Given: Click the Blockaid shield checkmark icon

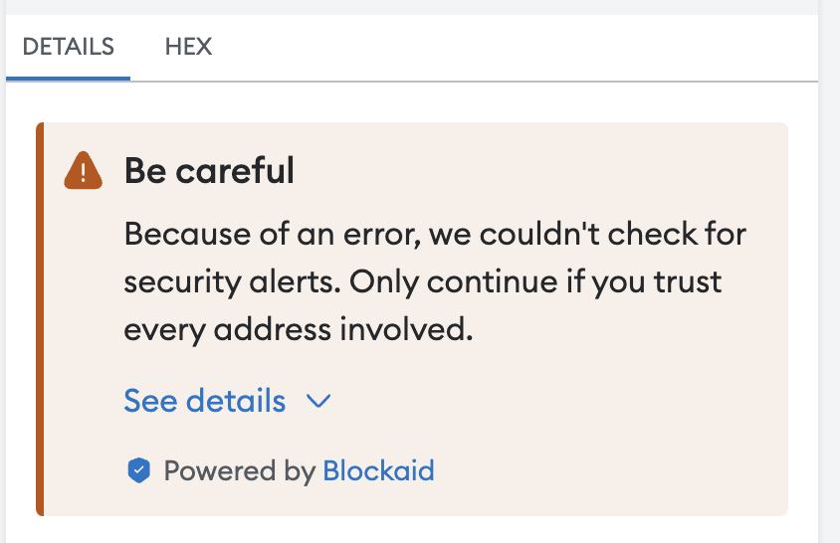Looking at the screenshot, I should coord(138,470).
